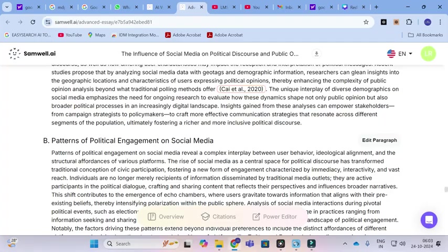Go back to previous page

(x=8, y=22)
